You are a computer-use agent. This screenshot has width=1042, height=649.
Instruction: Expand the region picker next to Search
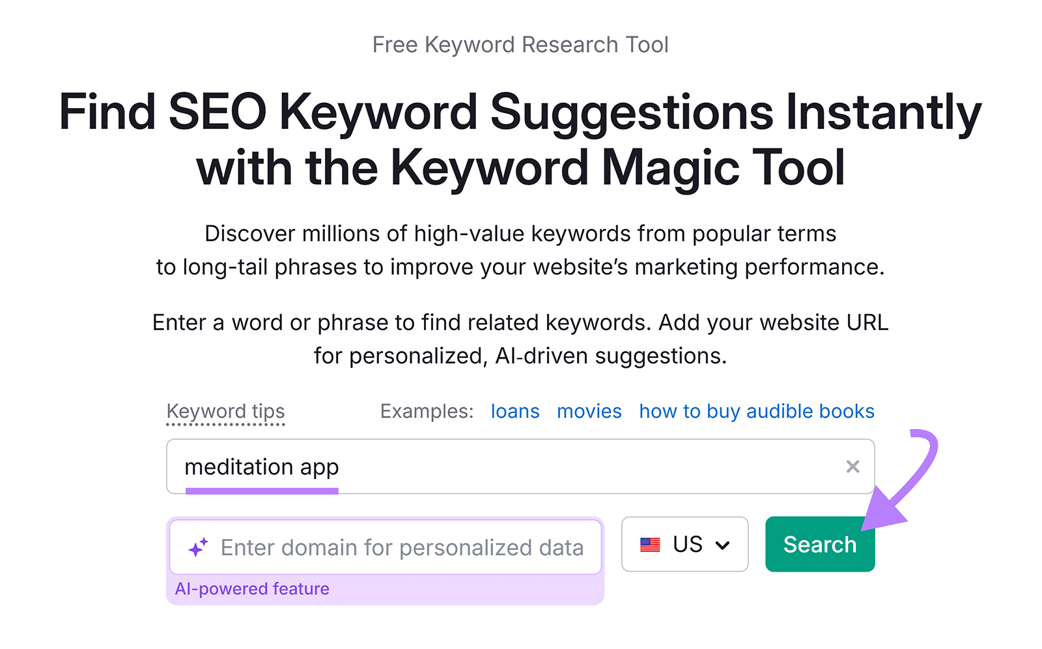(684, 545)
